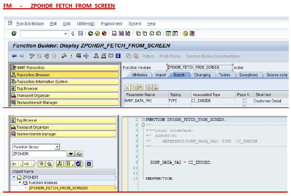The width and height of the screenshot is (291, 196).
Task: Click the Customize Local Layout icon
Action: click(192, 34)
